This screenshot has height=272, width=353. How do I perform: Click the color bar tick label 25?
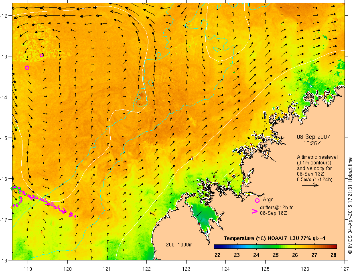coord(276,255)
